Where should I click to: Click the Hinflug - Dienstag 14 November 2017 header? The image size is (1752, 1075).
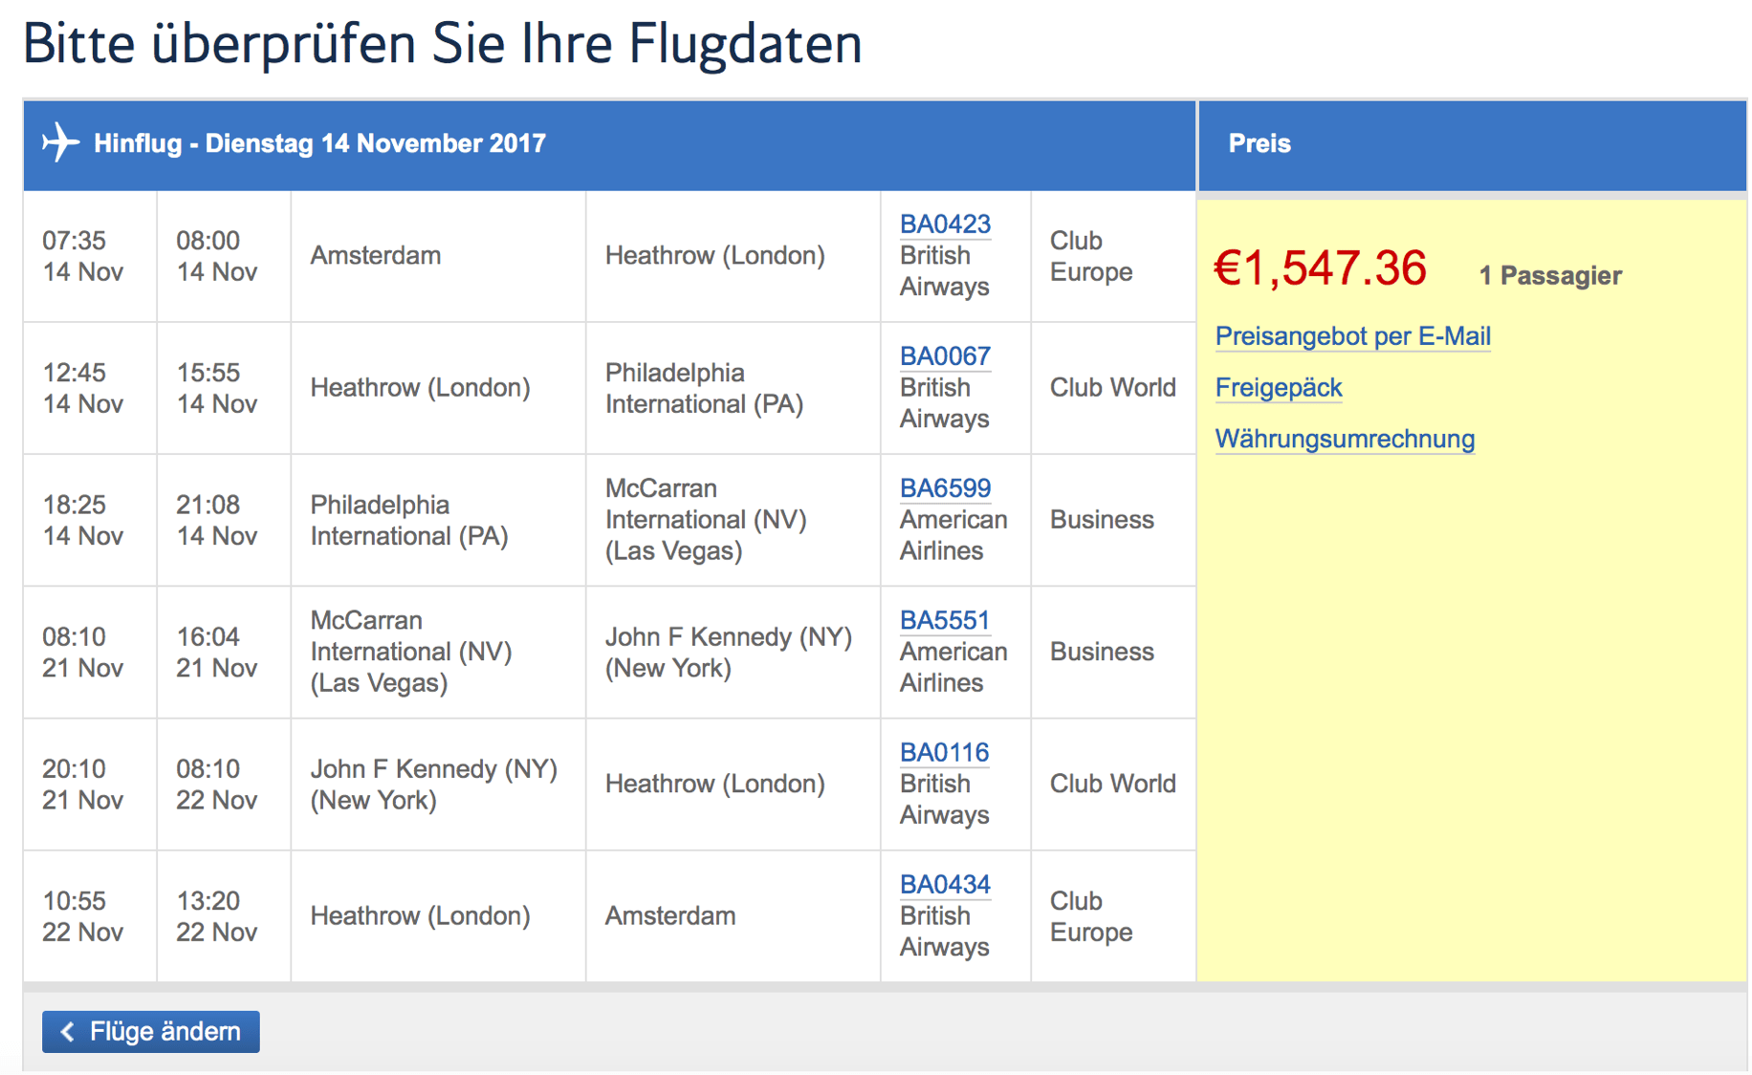pyautogui.click(x=319, y=143)
